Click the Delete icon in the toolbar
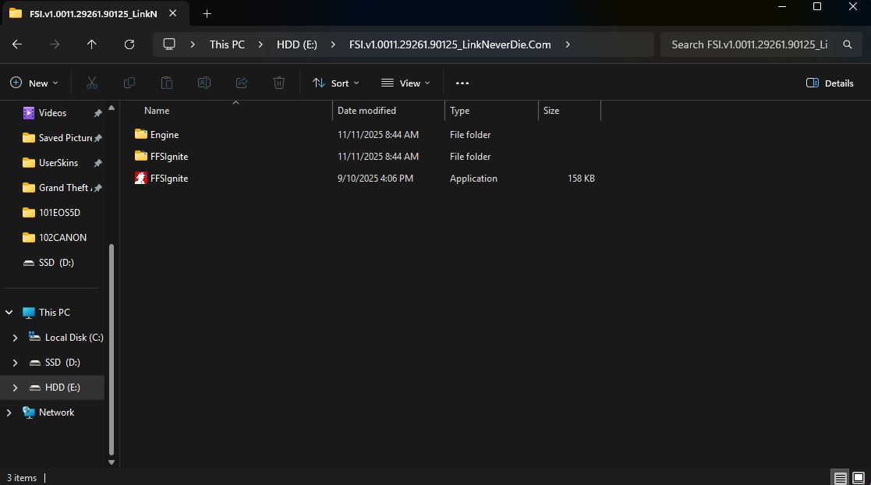Screen dimensions: 871x485 (278, 83)
